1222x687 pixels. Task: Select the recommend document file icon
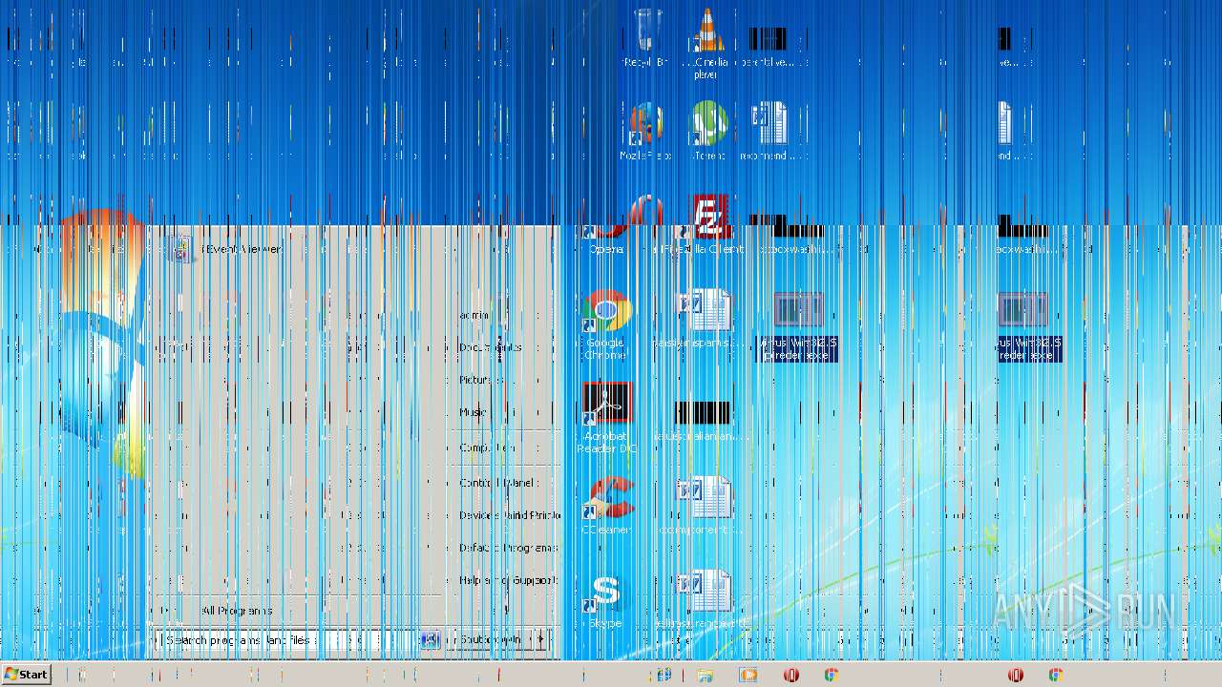[x=769, y=132]
